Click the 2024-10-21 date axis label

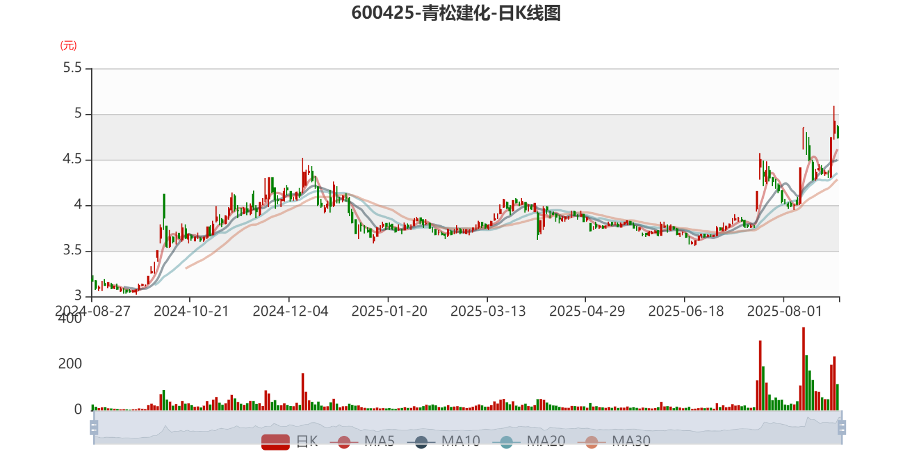tap(191, 311)
